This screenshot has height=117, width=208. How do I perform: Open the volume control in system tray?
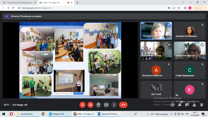point(183,114)
